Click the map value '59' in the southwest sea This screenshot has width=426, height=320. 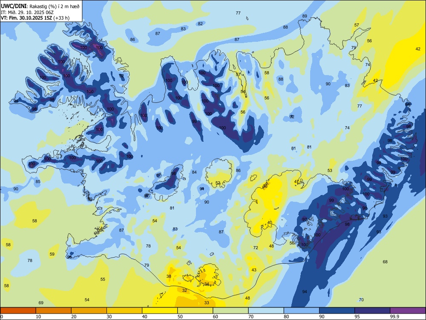pyautogui.click(x=52, y=254)
